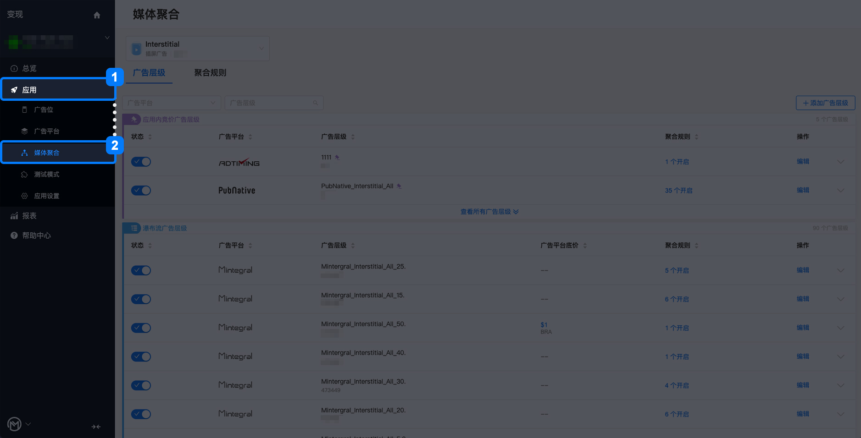Disable Mintergral_Interstitial_All_30 switch
Image resolution: width=861 pixels, height=438 pixels.
tap(141, 385)
